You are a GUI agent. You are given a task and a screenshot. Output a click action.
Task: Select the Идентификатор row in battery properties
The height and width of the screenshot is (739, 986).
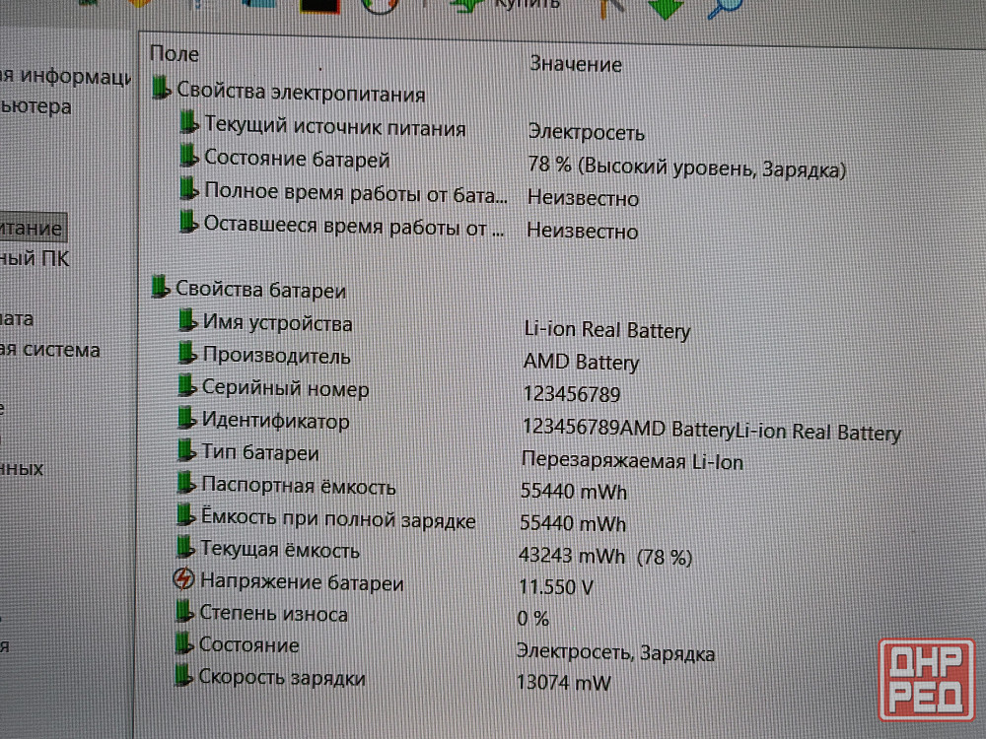275,421
